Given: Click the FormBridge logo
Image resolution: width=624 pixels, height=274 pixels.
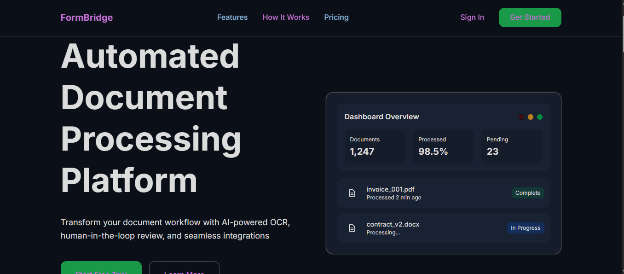Looking at the screenshot, I should [x=87, y=17].
